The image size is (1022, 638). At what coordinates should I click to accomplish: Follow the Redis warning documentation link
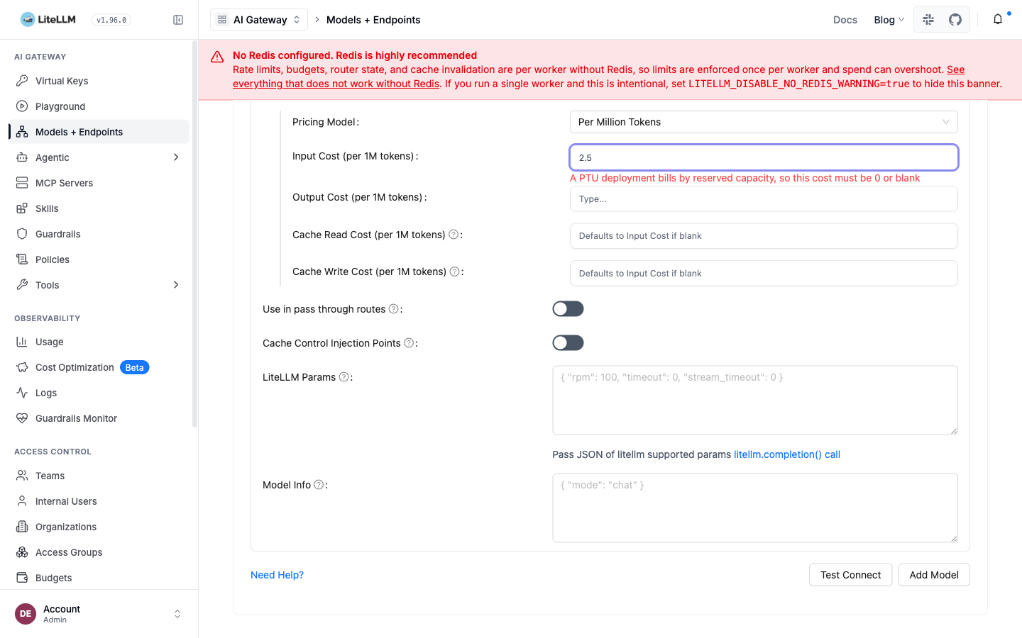click(x=336, y=84)
